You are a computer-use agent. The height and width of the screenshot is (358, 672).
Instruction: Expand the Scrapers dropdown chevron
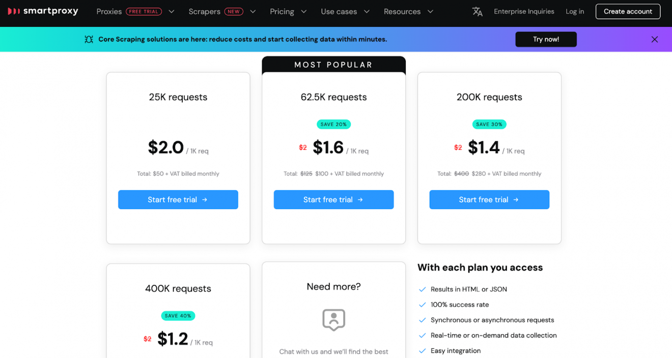[253, 12]
